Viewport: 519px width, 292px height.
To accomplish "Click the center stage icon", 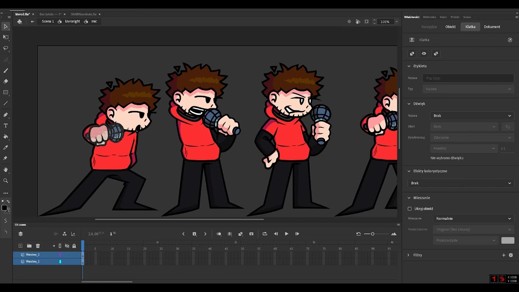I will click(349, 21).
